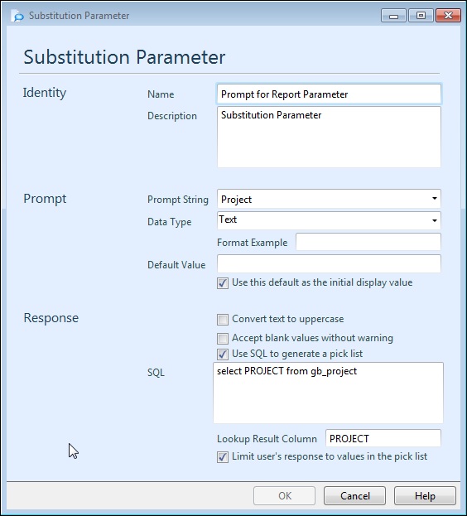Screen dimensions: 467x516
Task: Open Help for this dialog
Action: click(425, 495)
